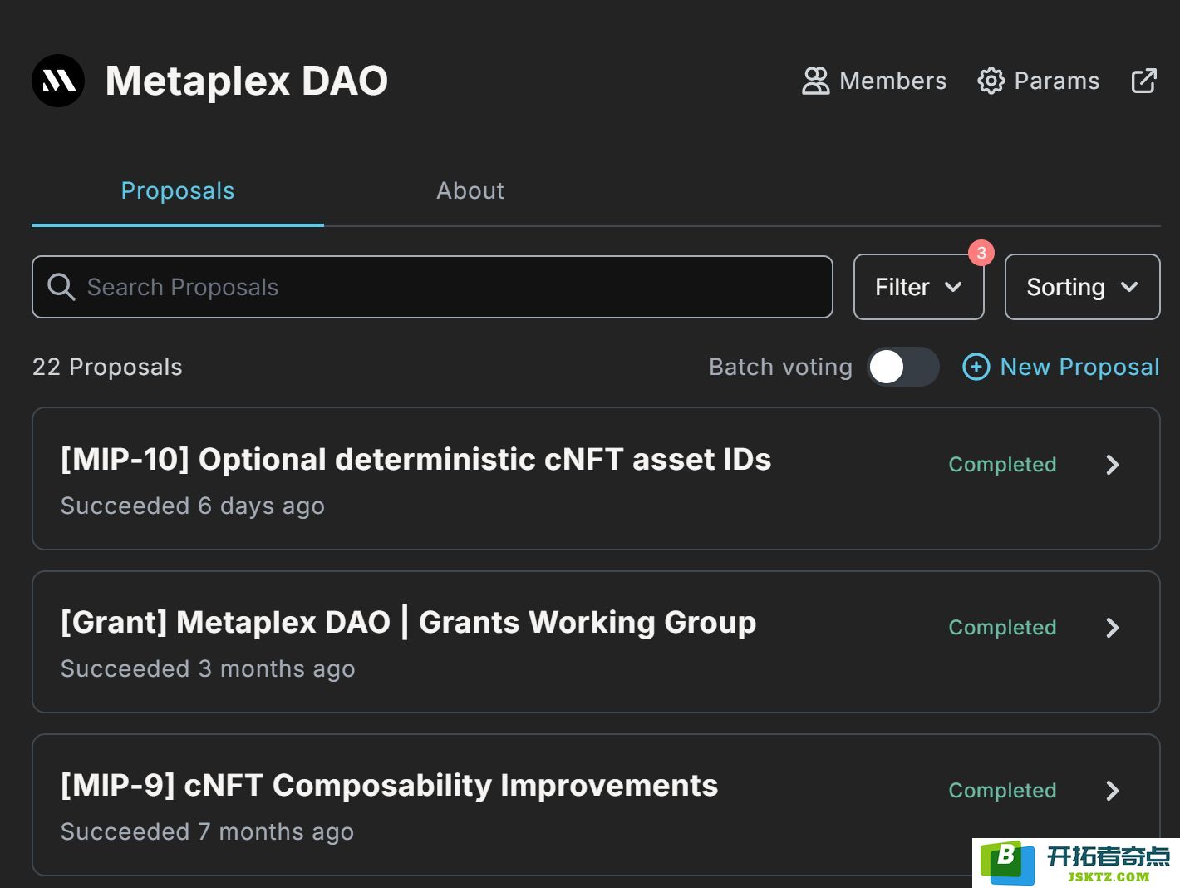
Task: Open the Members page
Action: coord(874,81)
